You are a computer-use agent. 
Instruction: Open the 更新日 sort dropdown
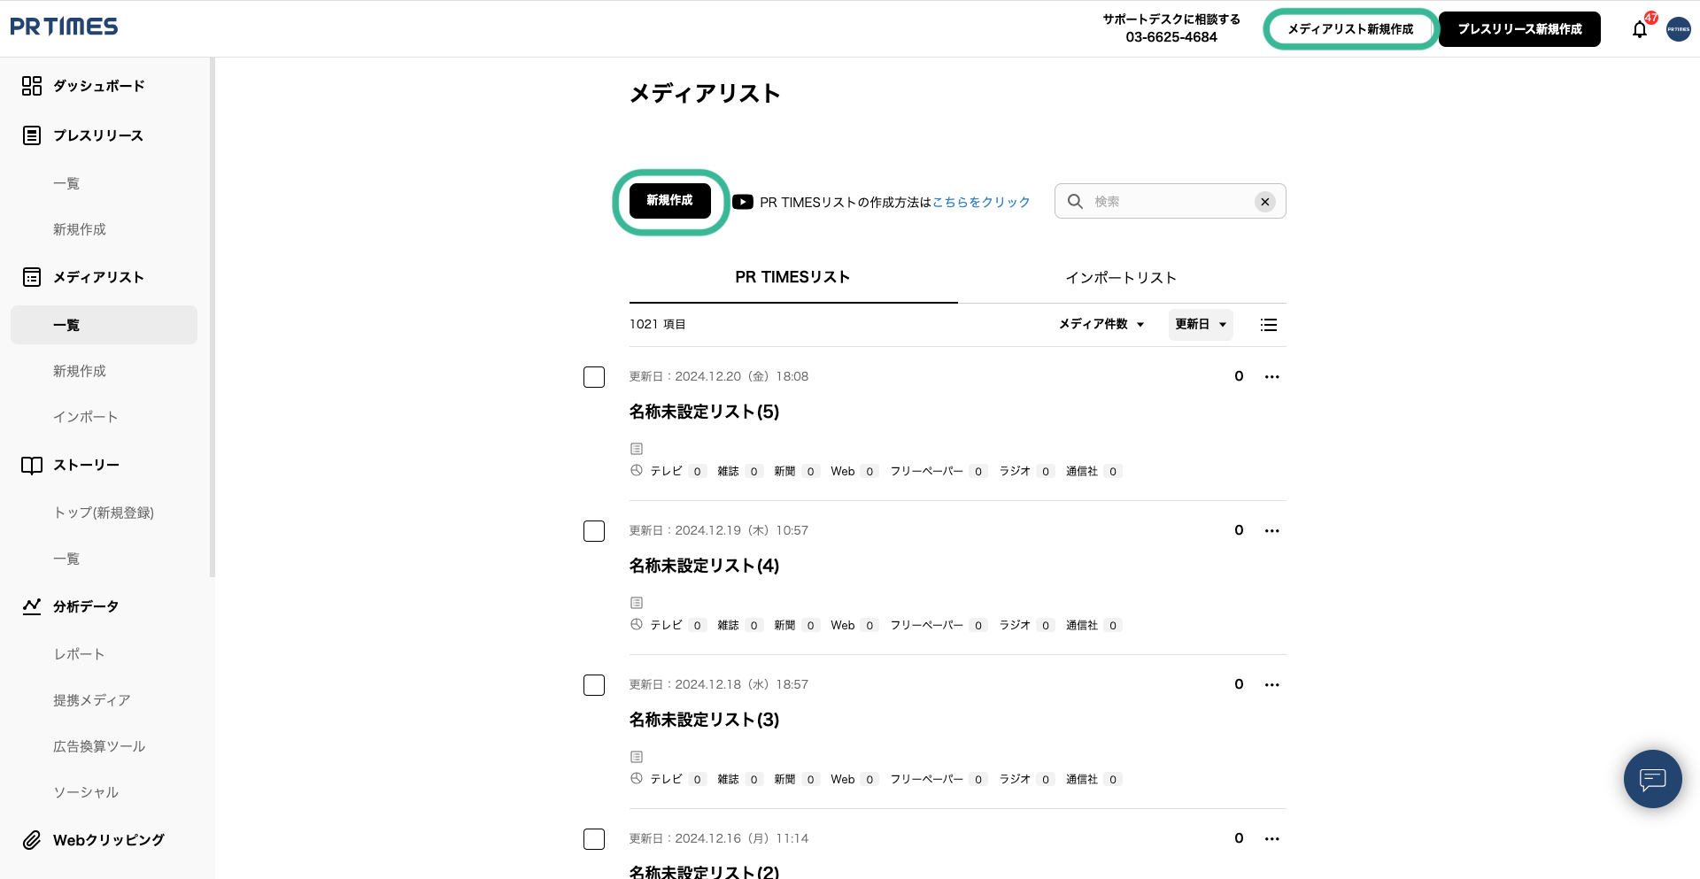pos(1201,324)
